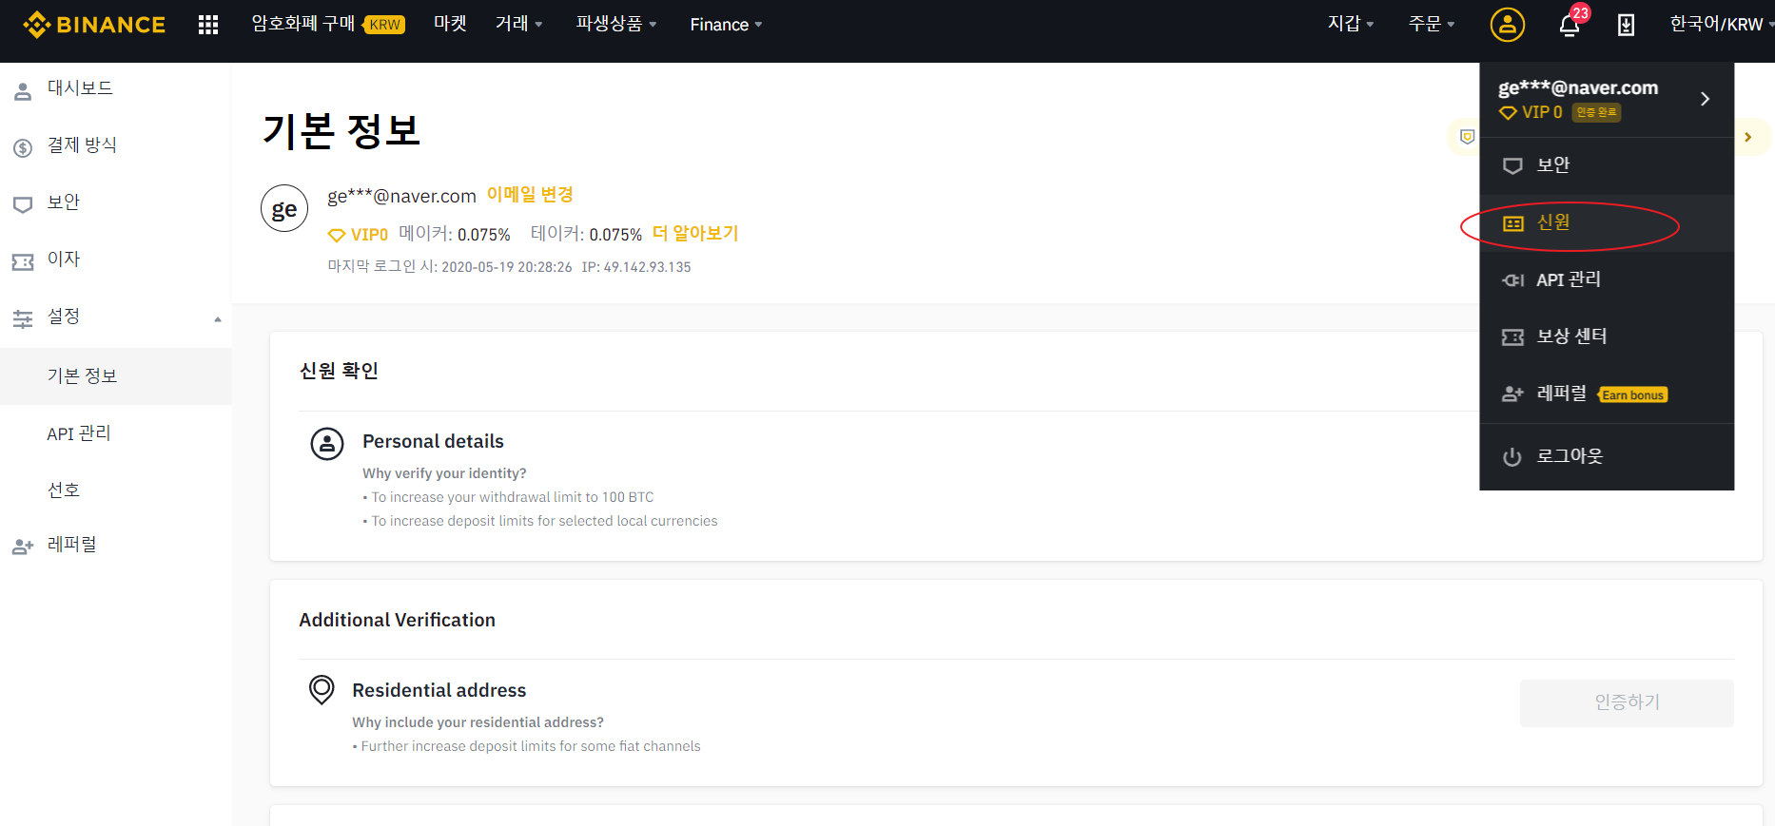Click the Residential address heading

[x=439, y=691]
